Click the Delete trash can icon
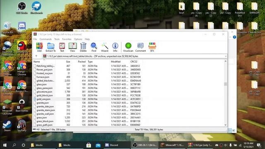The width and height of the screenshot is (265, 149). click(83, 47)
